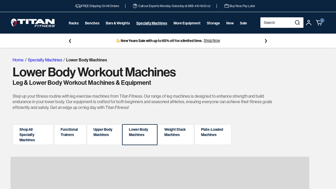Image resolution: width=336 pixels, height=189 pixels.
Task: Show previous promo banner message
Action: (x=70, y=41)
